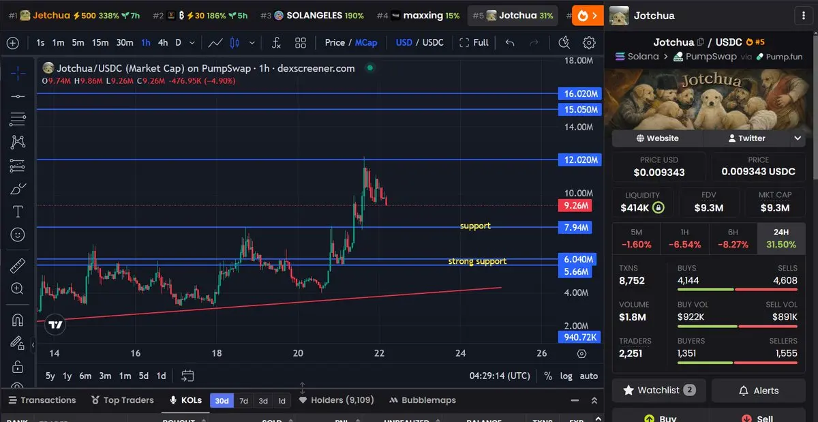Expand the chart style dropdown
The width and height of the screenshot is (818, 422).
252,43
